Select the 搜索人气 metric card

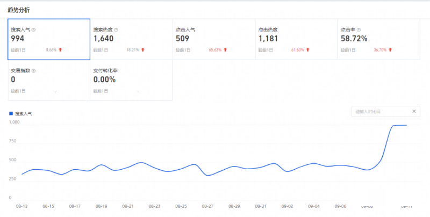(x=49, y=39)
